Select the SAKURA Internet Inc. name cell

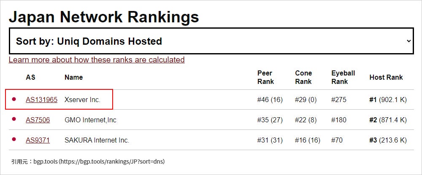[x=97, y=140]
